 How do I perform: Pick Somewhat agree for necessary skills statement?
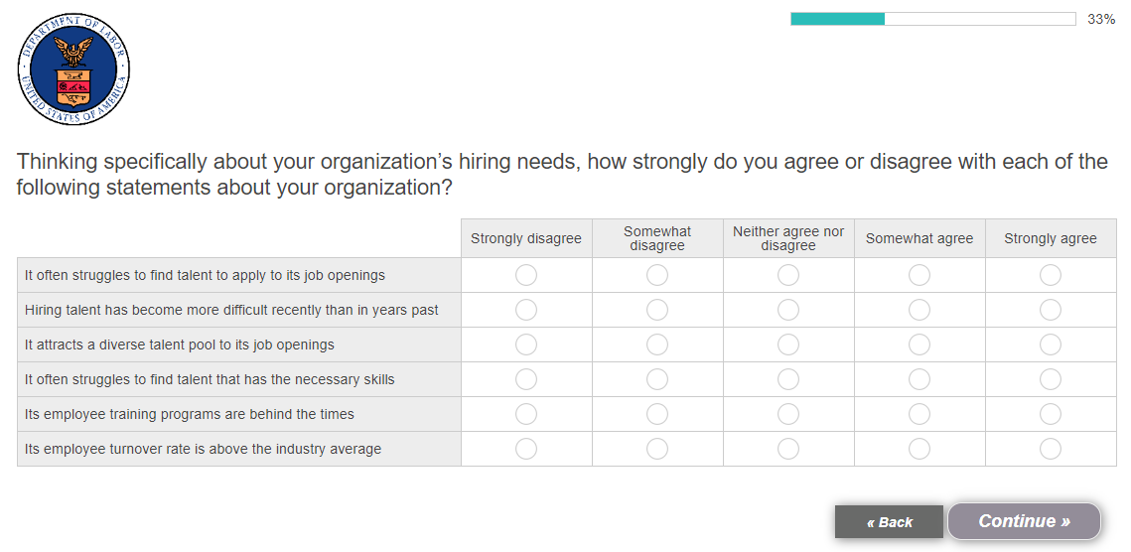click(x=919, y=379)
